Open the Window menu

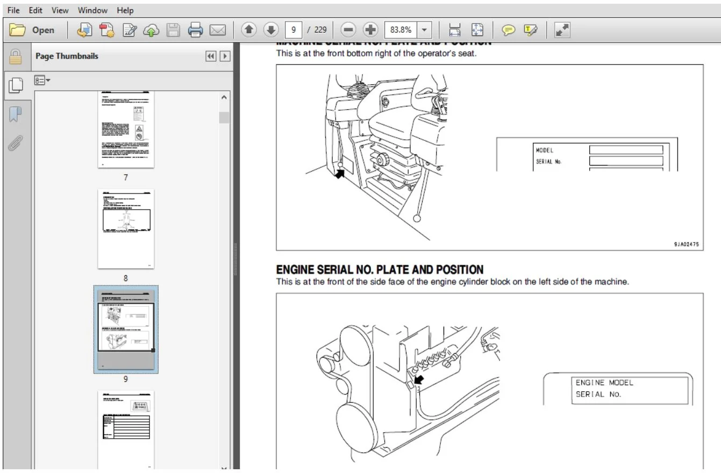coord(92,10)
